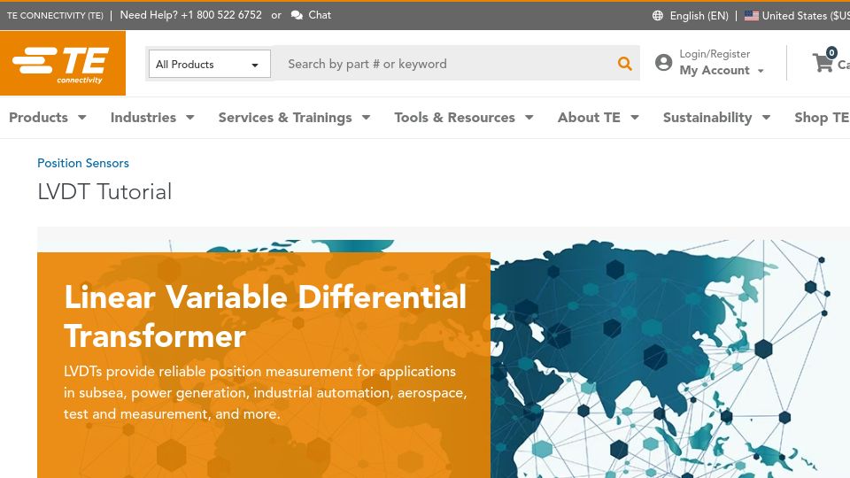Click the globe language icon
This screenshot has width=850, height=478.
tap(658, 16)
